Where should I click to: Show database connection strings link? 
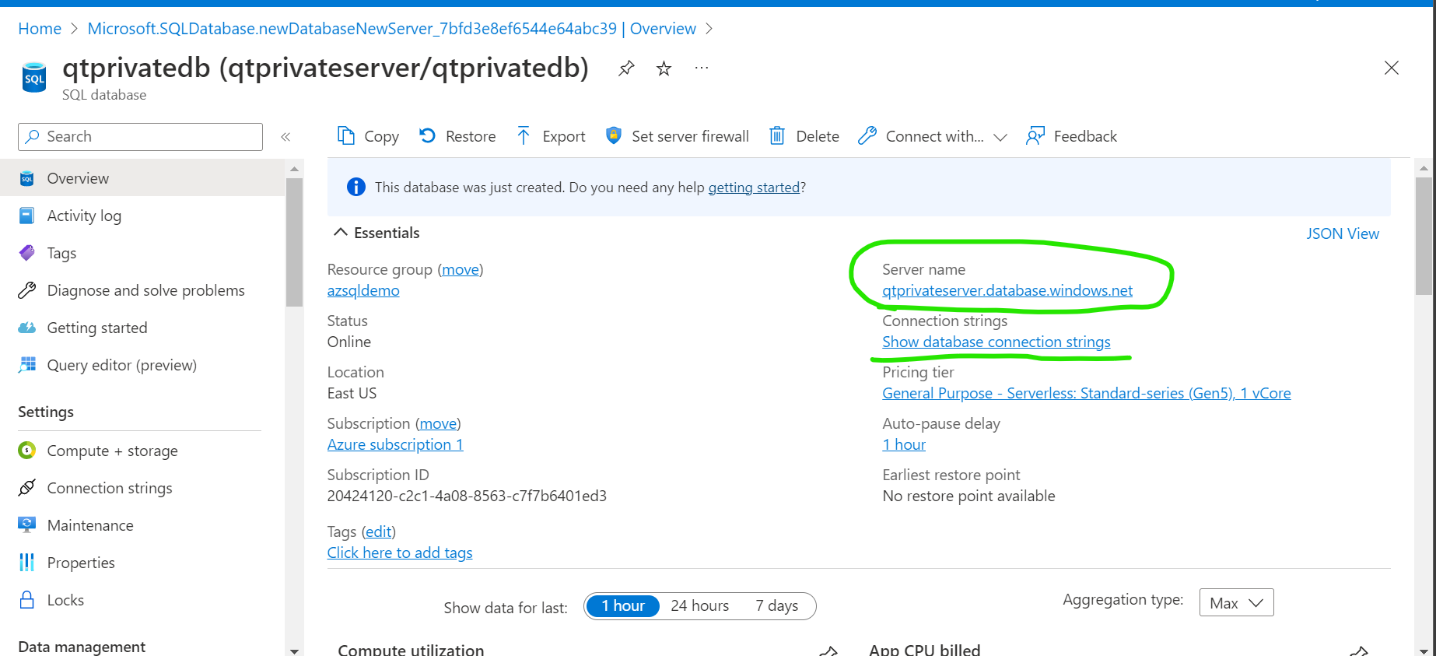point(996,342)
